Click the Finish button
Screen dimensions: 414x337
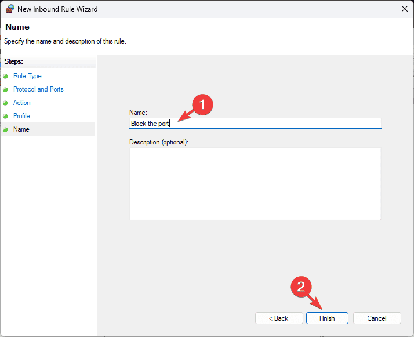point(327,318)
